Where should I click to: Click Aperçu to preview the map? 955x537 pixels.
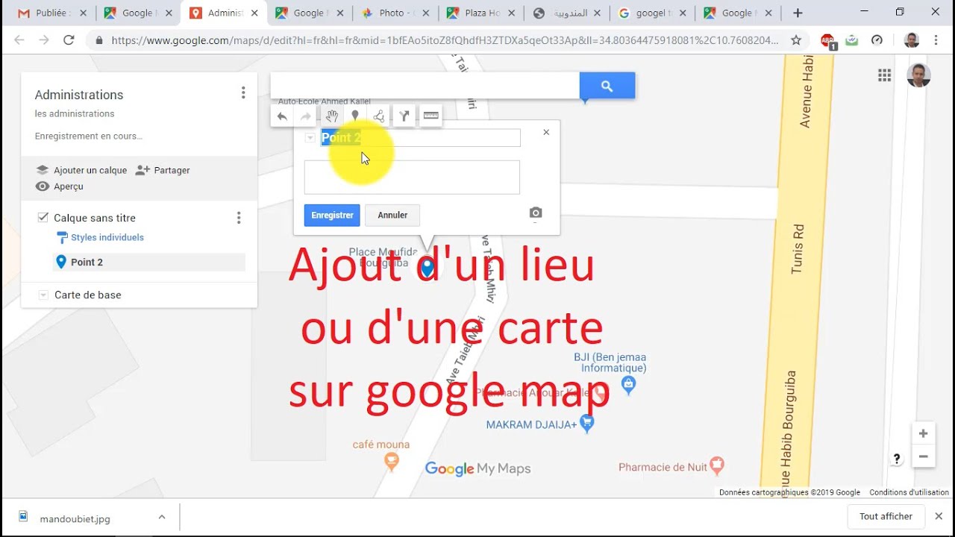[60, 186]
